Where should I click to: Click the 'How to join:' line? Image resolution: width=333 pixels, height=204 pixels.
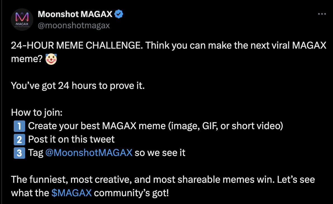click(37, 112)
